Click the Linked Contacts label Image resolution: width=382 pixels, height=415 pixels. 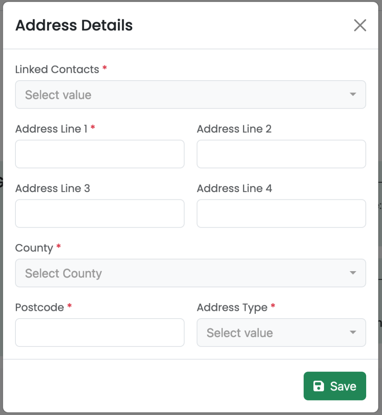point(57,69)
